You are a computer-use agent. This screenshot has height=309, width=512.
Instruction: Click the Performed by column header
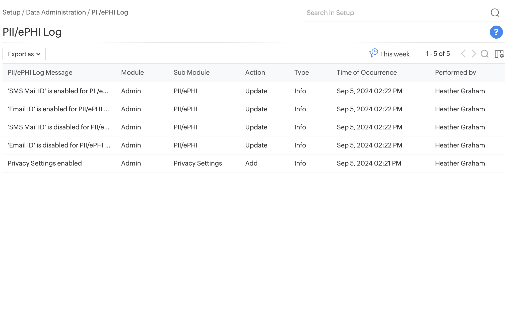coord(455,72)
